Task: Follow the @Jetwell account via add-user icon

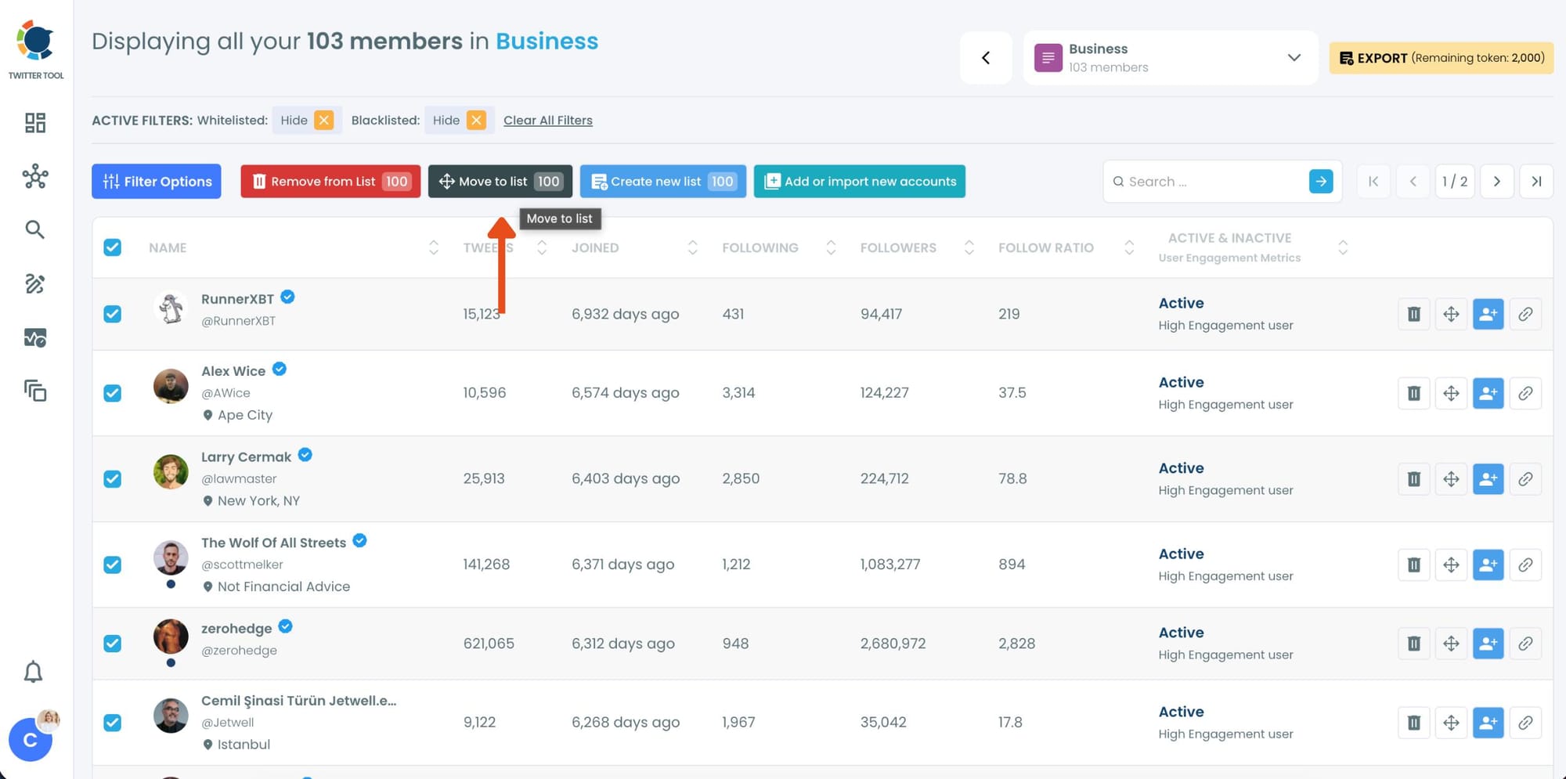Action: [1488, 723]
